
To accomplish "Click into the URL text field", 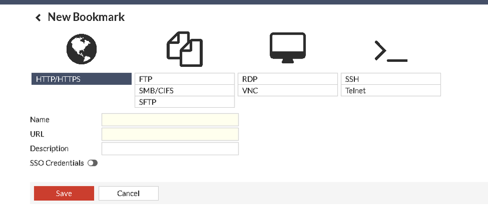I will coord(170,134).
